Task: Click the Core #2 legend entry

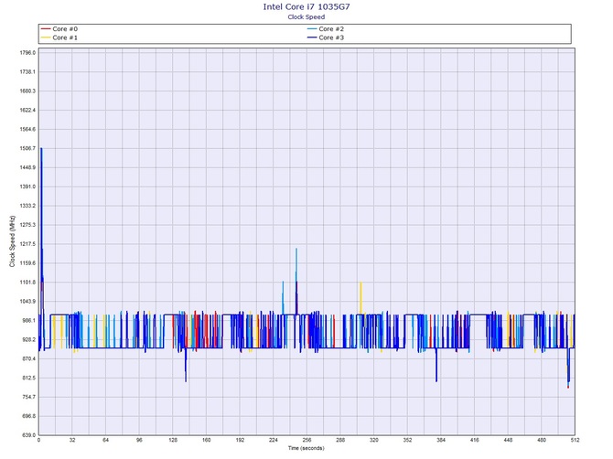Action: click(326, 29)
